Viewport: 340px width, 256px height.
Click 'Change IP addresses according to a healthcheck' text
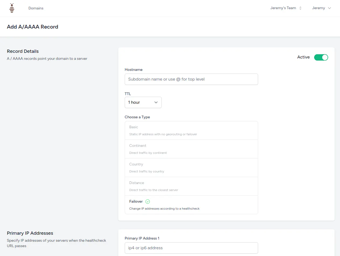click(x=164, y=209)
